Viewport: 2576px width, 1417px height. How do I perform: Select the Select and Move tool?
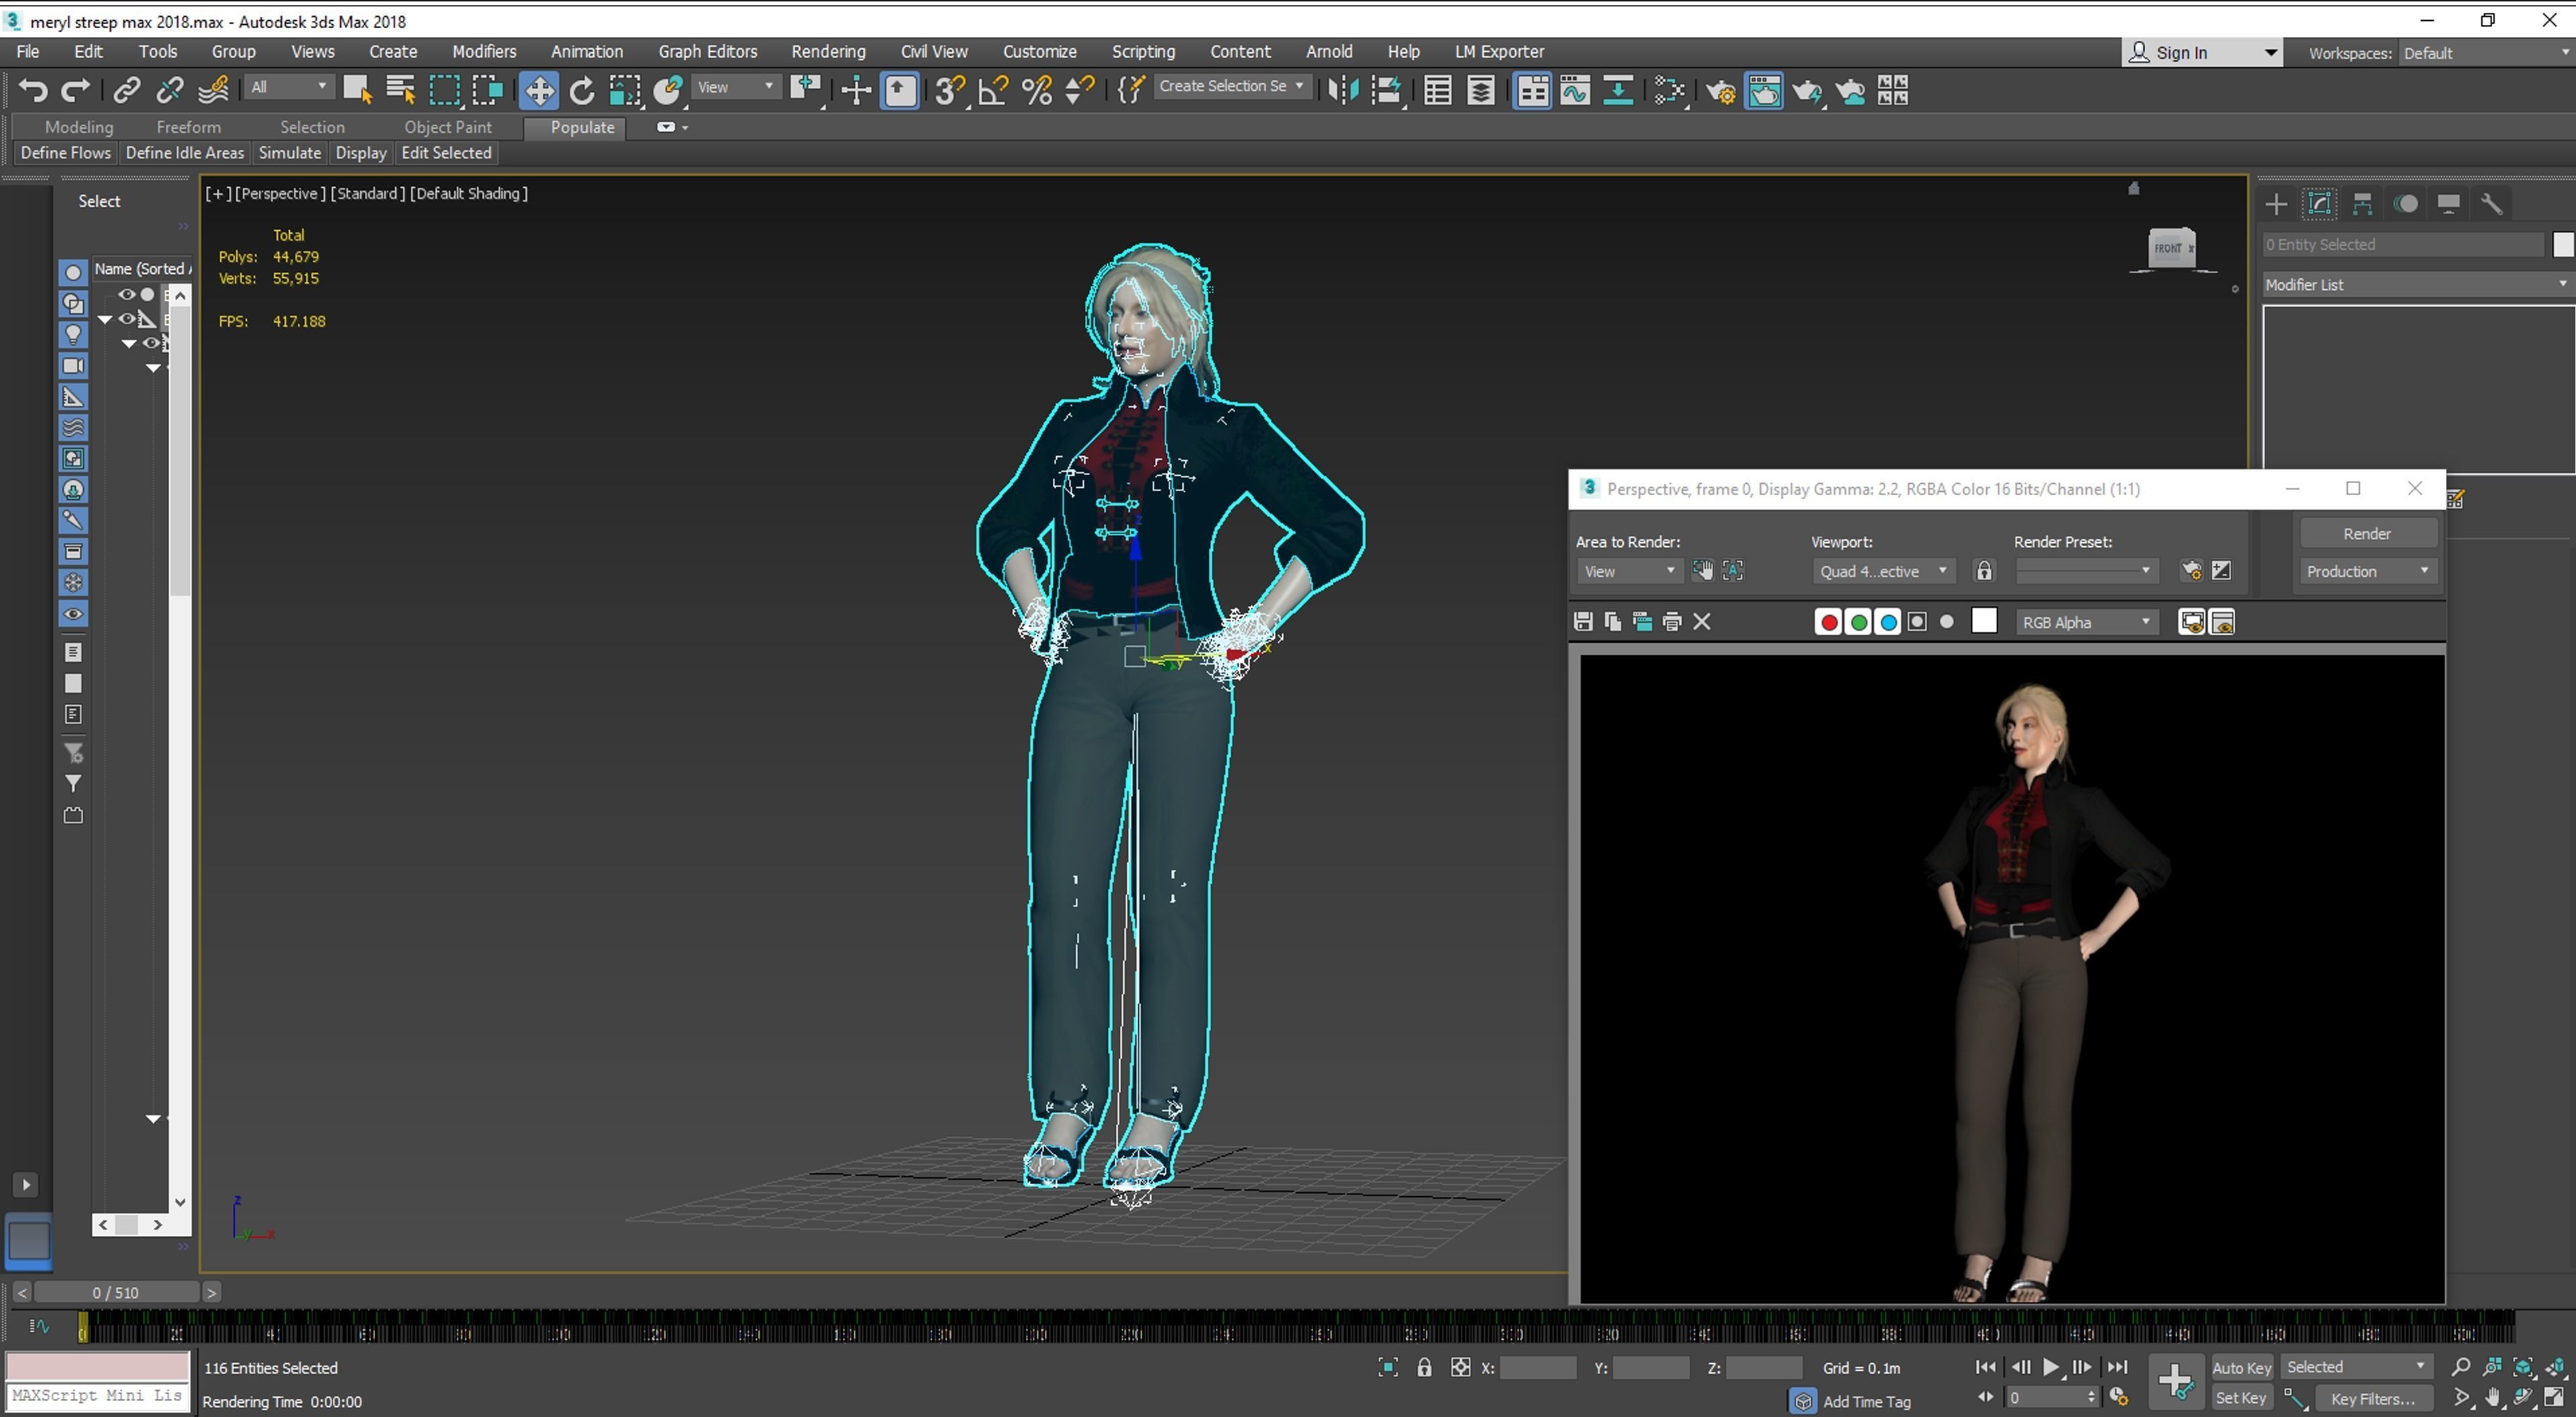coord(539,90)
